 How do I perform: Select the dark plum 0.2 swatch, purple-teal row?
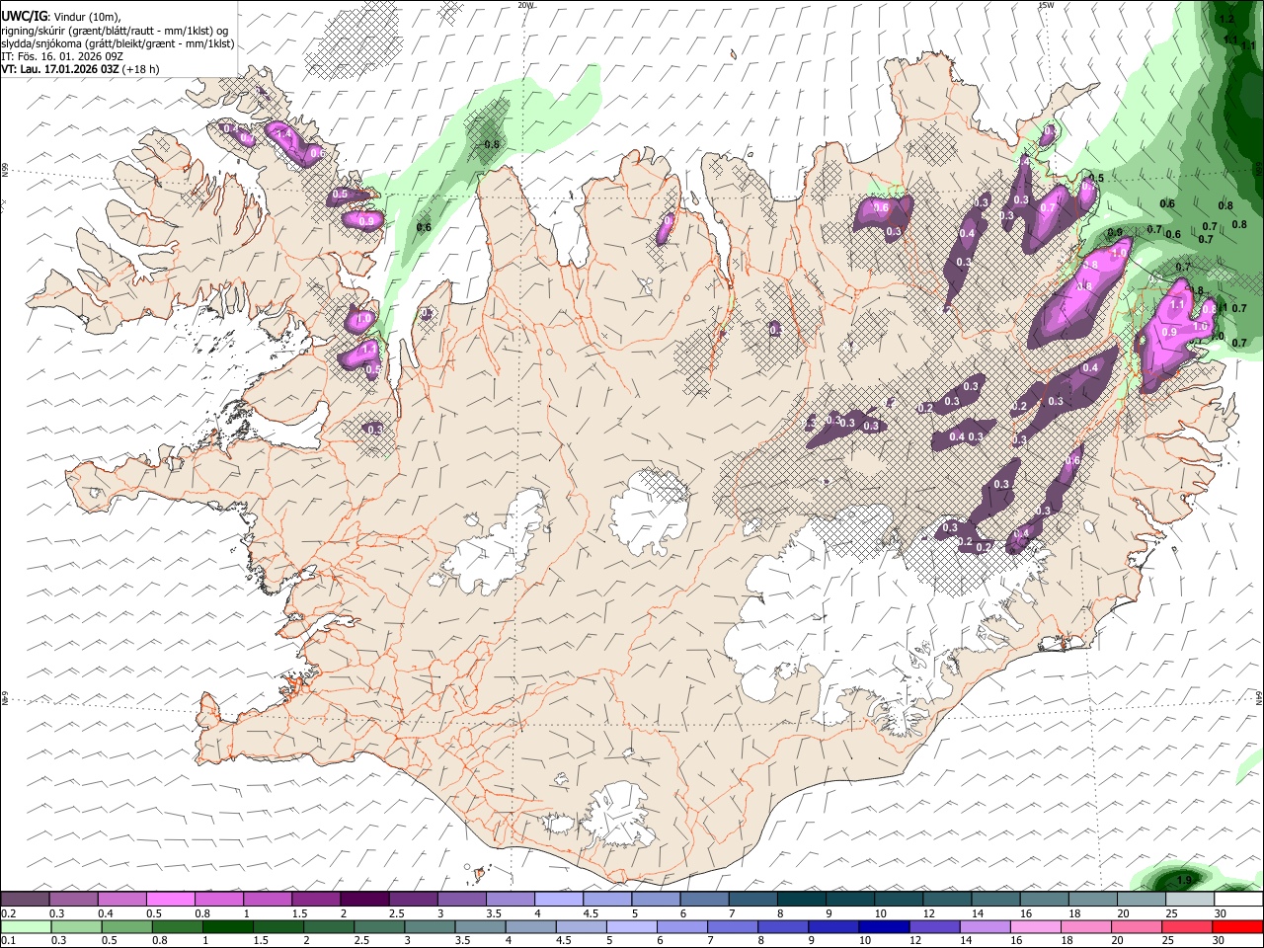pyautogui.click(x=25, y=899)
